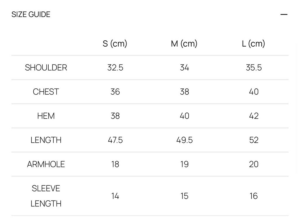Screen dimensions: 300x222
Task: Select the M (cm) column header
Action: pyautogui.click(x=184, y=44)
